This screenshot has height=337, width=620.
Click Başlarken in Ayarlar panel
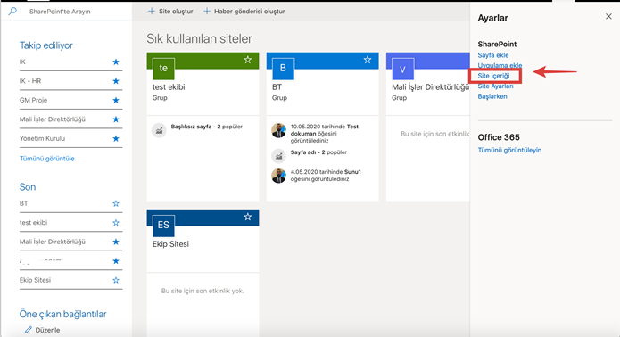tap(492, 96)
